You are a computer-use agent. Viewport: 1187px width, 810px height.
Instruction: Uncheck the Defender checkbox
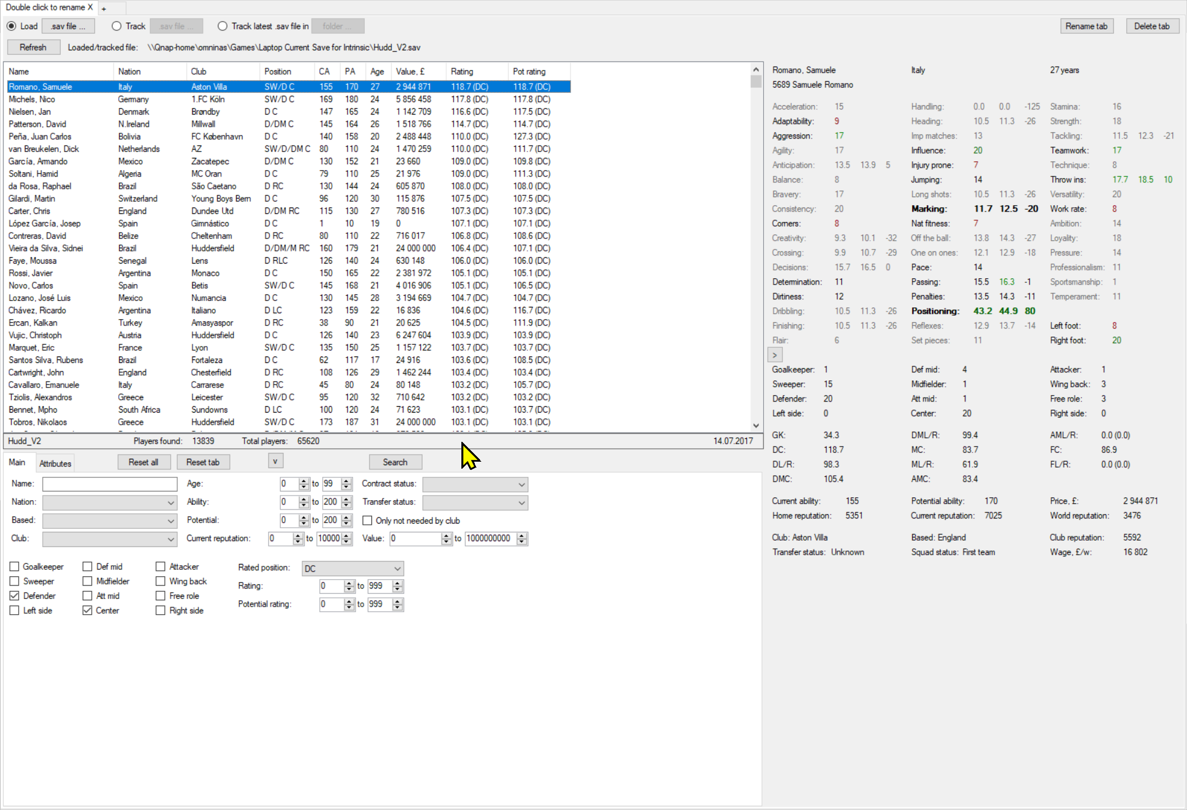[x=15, y=596]
